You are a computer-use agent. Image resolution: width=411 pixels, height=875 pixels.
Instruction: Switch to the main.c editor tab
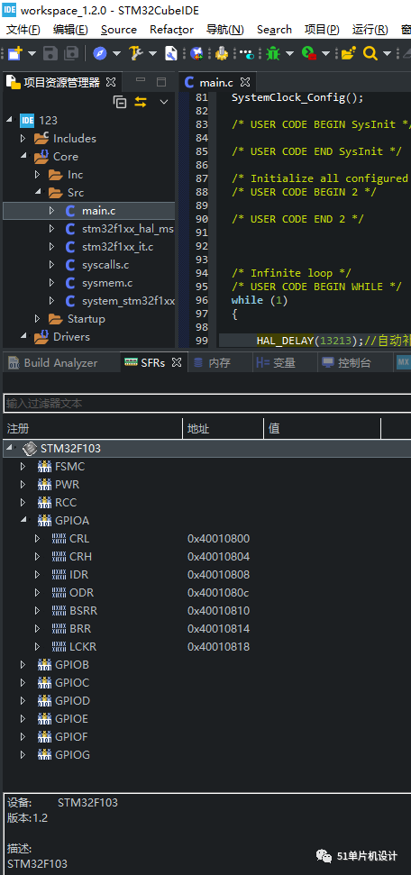tap(215, 83)
